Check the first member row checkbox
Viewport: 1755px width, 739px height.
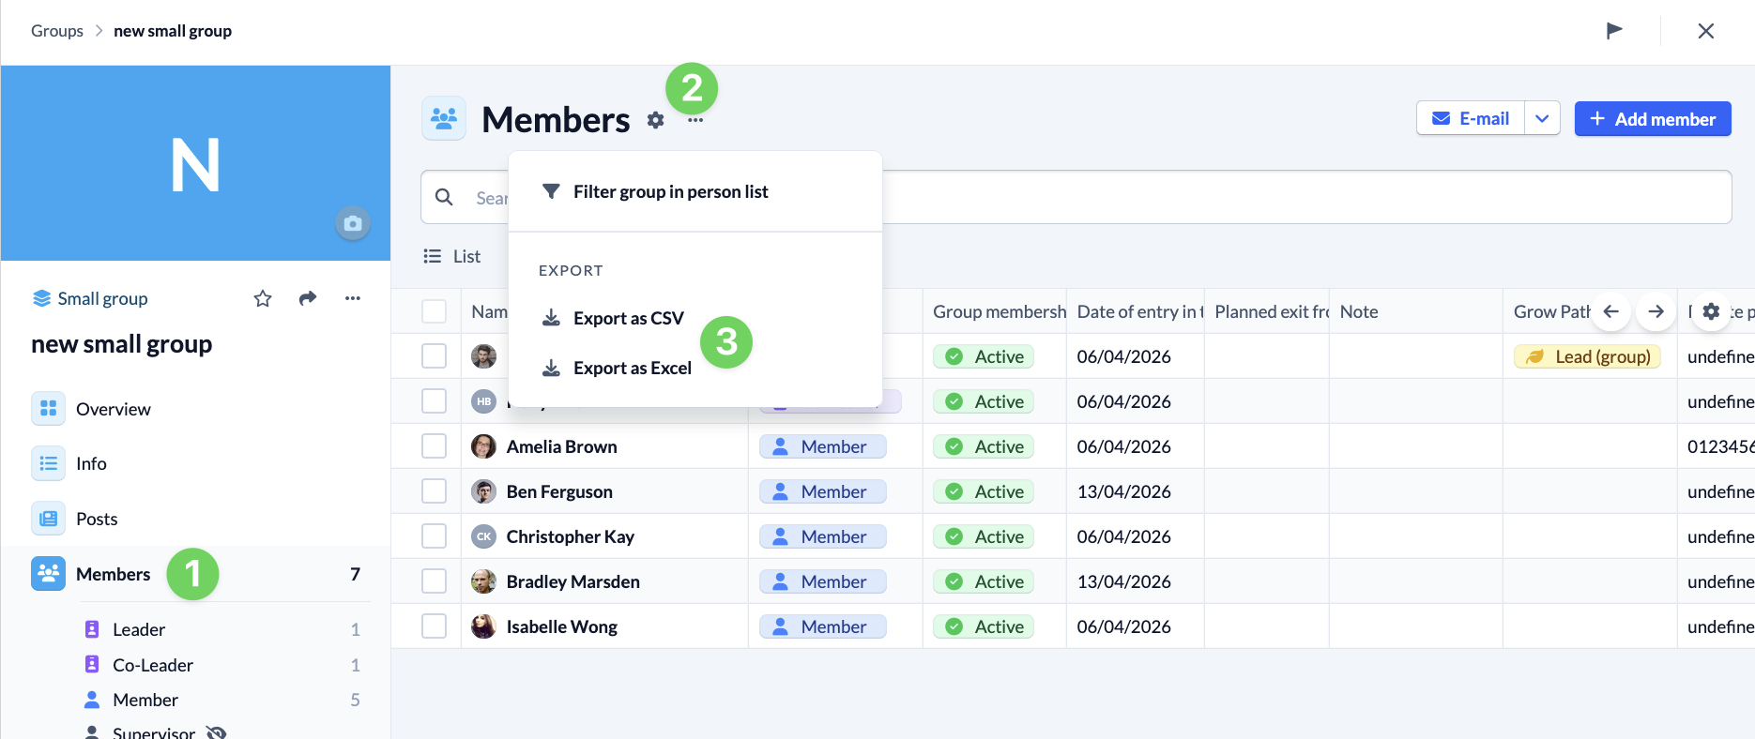pyautogui.click(x=434, y=356)
